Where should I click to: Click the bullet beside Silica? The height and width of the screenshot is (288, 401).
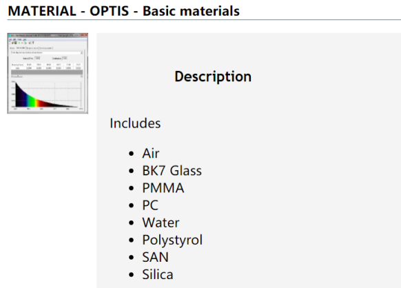(x=132, y=275)
